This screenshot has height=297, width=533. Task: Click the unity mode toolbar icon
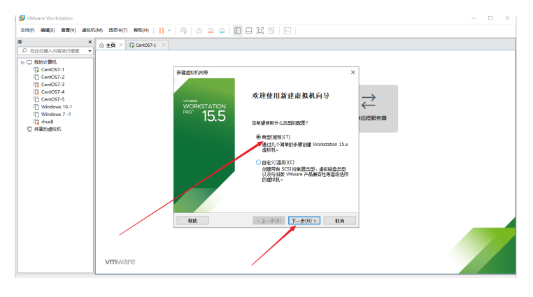pos(271,31)
